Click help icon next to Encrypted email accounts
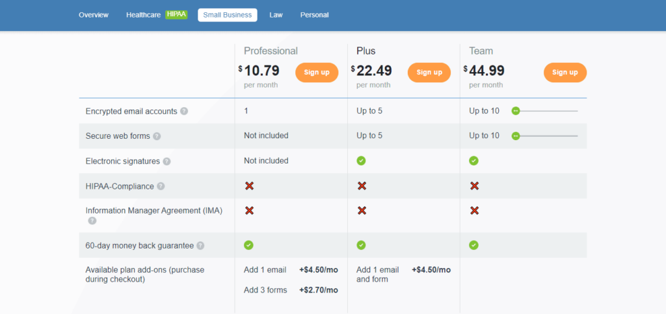The height and width of the screenshot is (314, 666). click(x=184, y=111)
